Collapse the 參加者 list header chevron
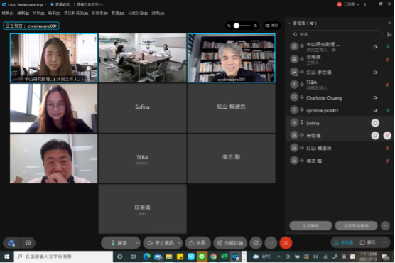Viewport: 395px width, 263px height. coord(289,23)
